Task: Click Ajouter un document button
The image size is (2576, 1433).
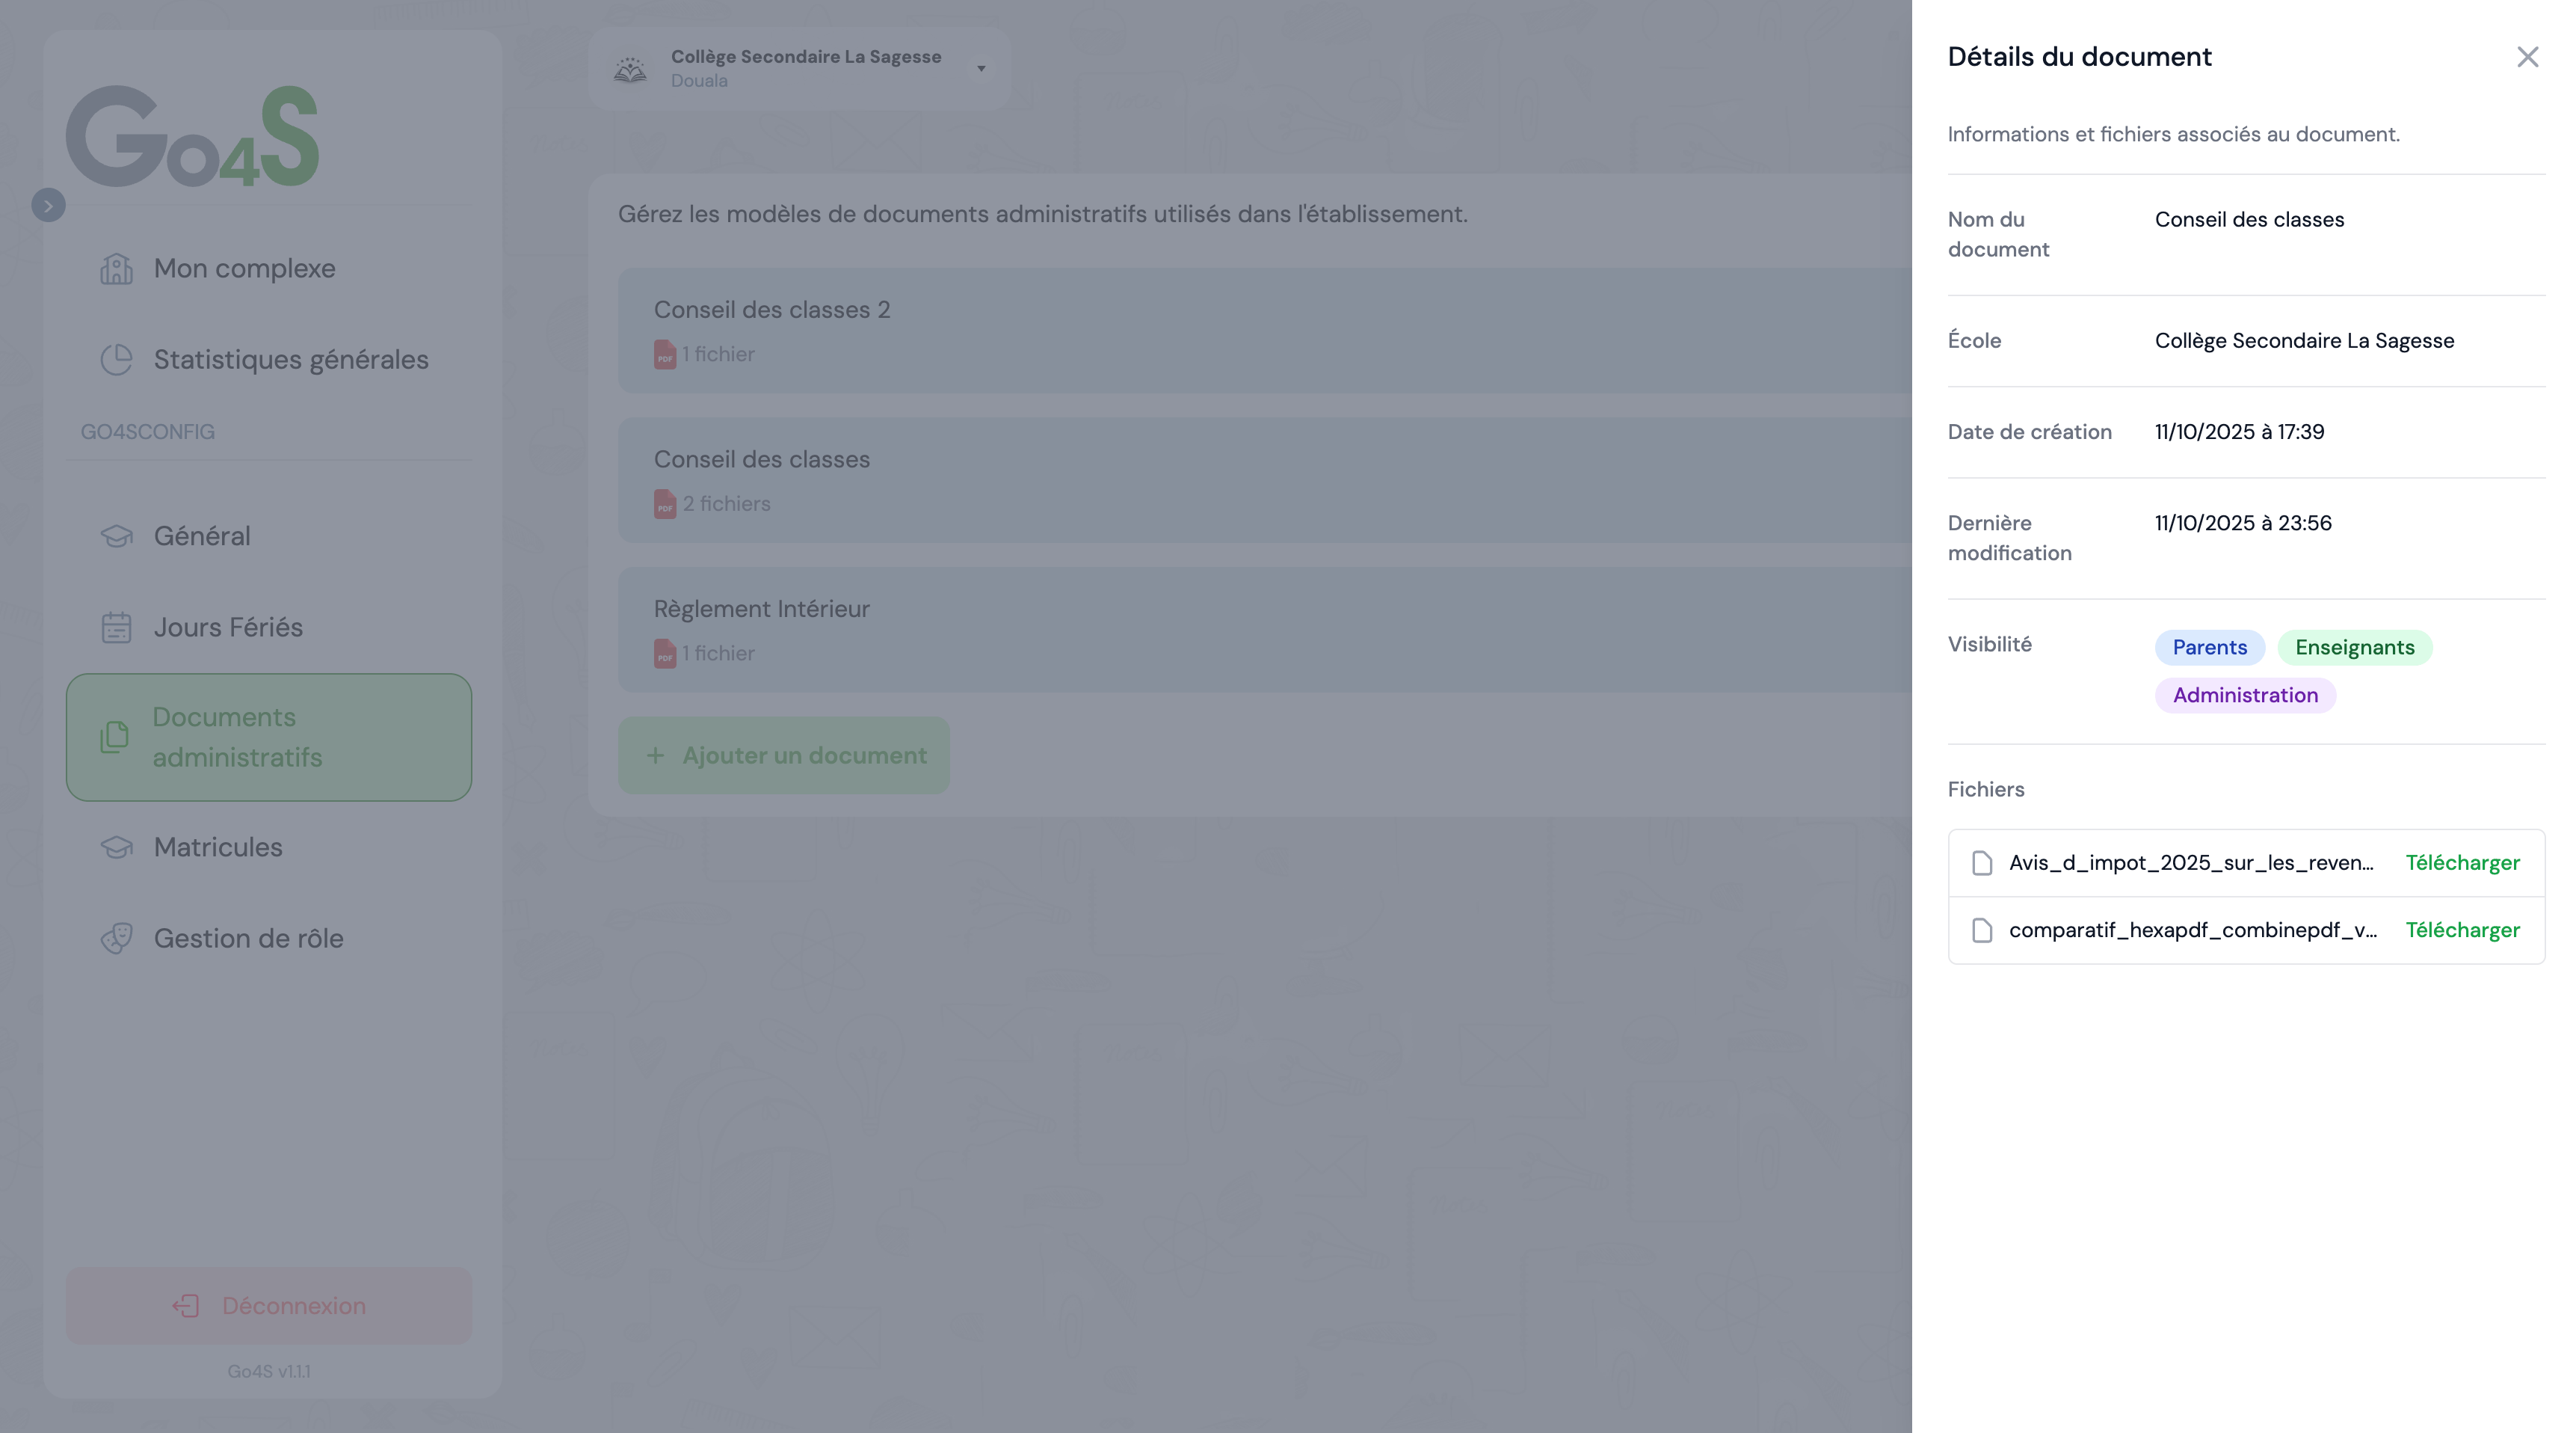Action: tap(784, 755)
